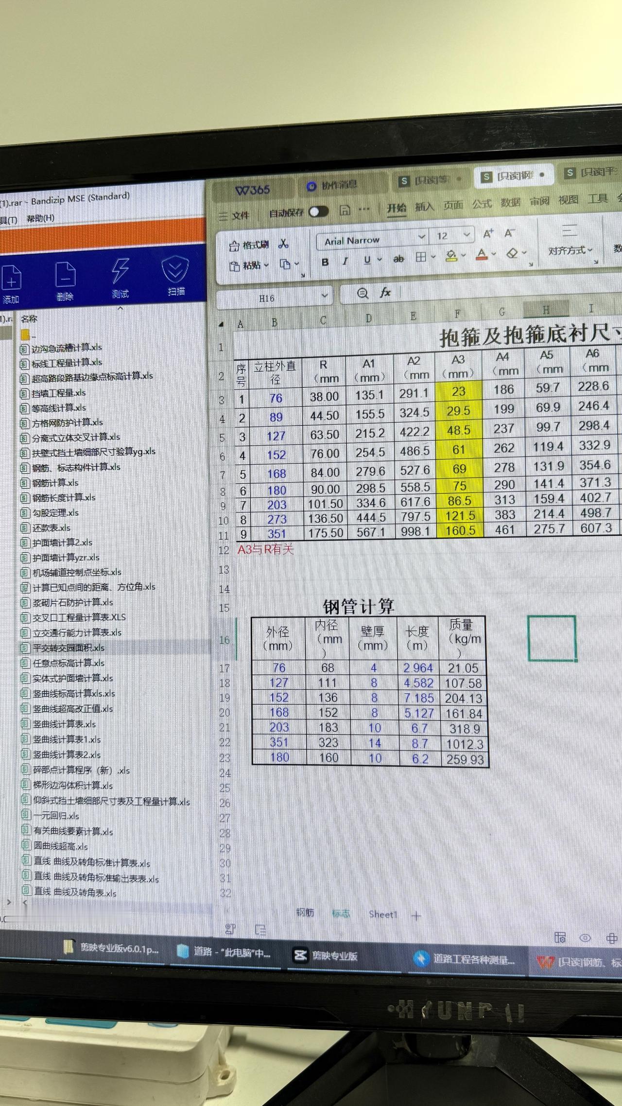Click the 粘贴 paste icon
Image resolution: width=622 pixels, height=1106 pixels.
[x=235, y=266]
